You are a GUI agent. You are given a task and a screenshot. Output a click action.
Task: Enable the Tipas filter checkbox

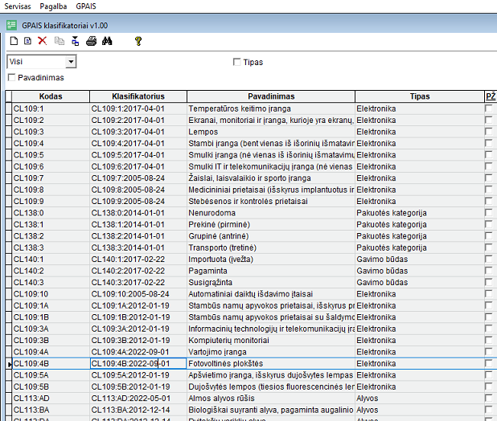pyautogui.click(x=237, y=62)
